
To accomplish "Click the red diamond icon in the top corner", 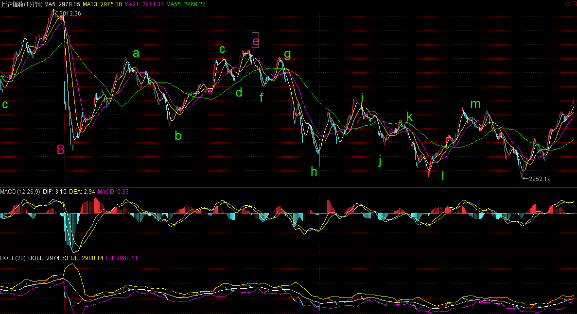I will (x=567, y=4).
